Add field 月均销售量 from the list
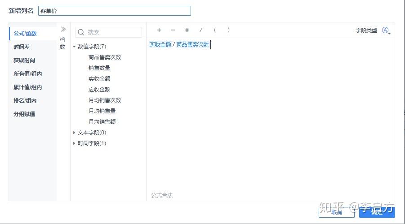Viewport: 405px width, 224px height. pos(102,111)
